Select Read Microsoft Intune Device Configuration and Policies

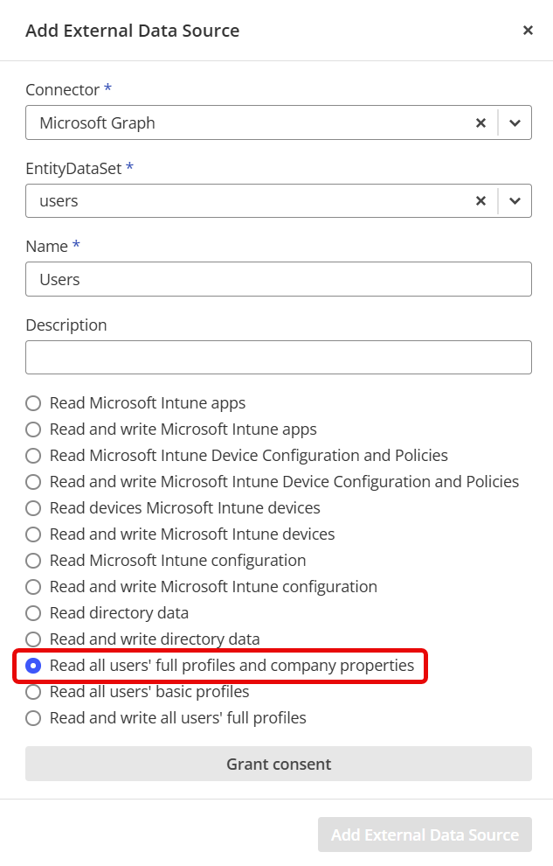tap(33, 456)
